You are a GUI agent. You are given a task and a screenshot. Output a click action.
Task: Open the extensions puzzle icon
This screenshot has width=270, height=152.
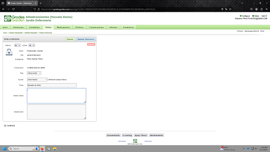tap(262, 9)
